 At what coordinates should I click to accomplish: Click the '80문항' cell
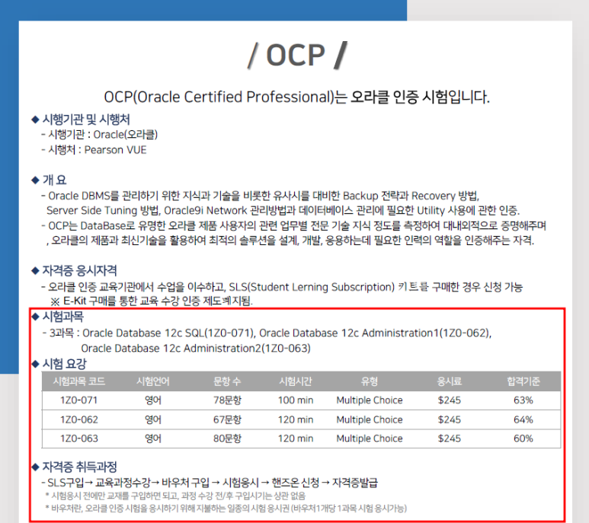[x=227, y=438]
